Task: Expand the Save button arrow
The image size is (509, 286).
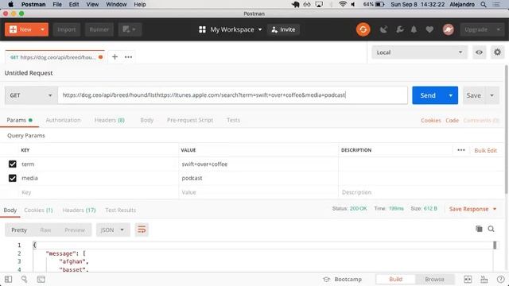Action: tap(492, 95)
